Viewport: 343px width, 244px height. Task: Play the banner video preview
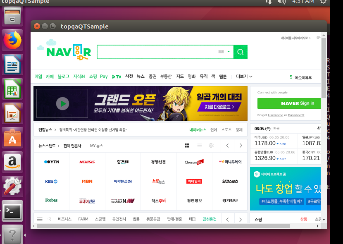tap(62, 103)
